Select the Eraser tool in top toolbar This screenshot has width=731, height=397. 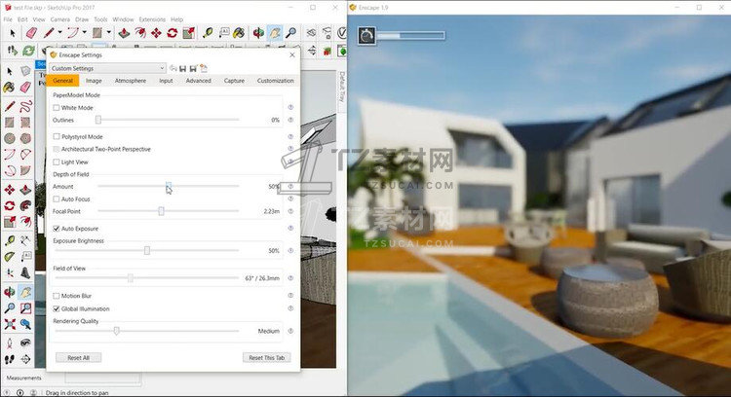click(31, 33)
